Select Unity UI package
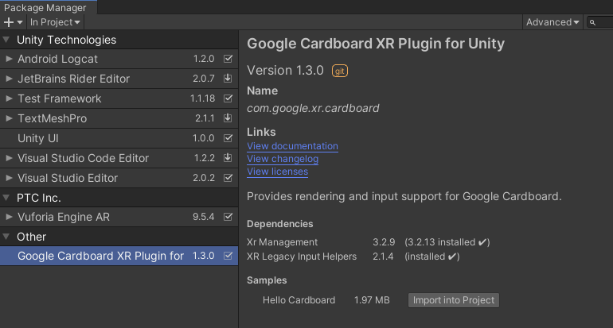The width and height of the screenshot is (613, 328). point(119,138)
